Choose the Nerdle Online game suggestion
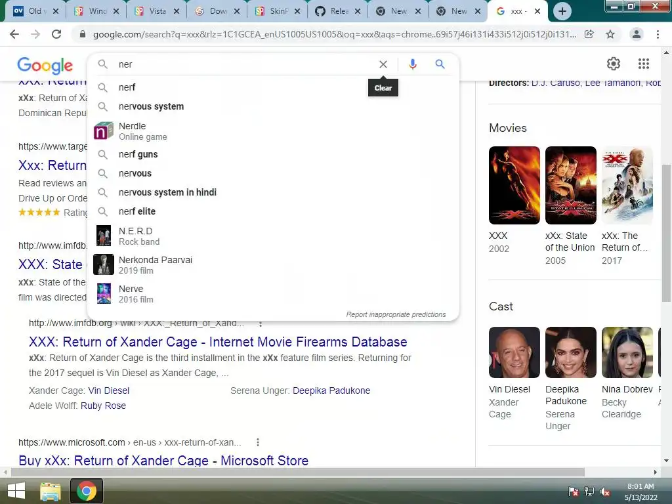 (273, 131)
